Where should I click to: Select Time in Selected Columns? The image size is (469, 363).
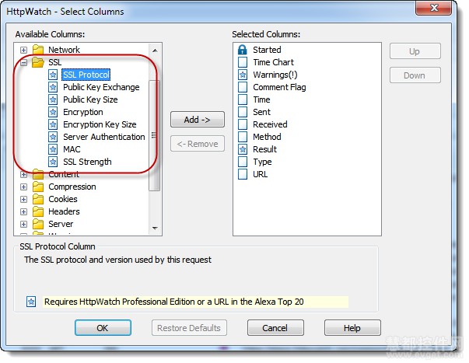click(261, 99)
